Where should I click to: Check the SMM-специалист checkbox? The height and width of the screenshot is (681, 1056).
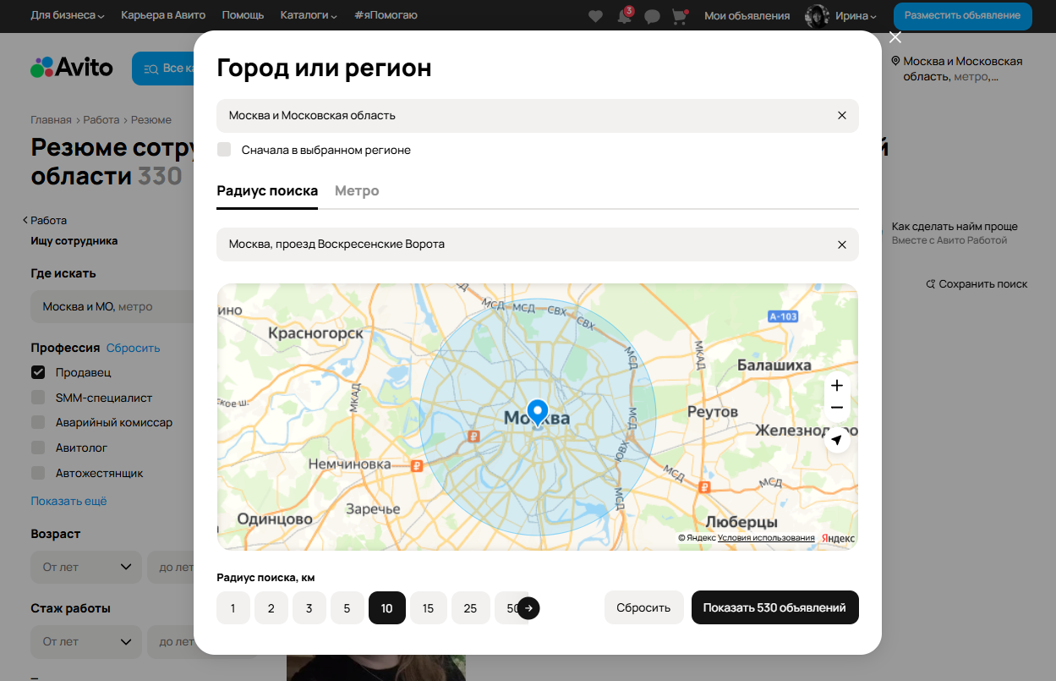click(38, 398)
